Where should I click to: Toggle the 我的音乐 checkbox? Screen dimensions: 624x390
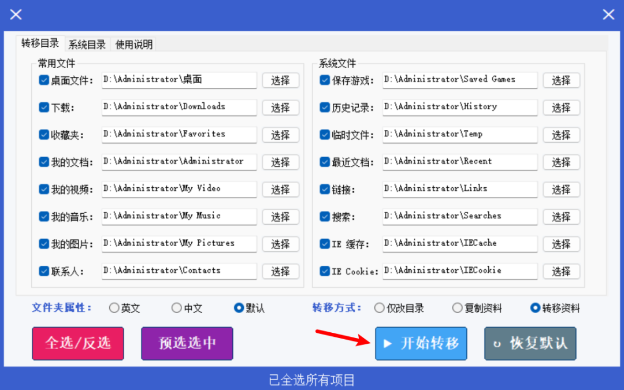[44, 217]
